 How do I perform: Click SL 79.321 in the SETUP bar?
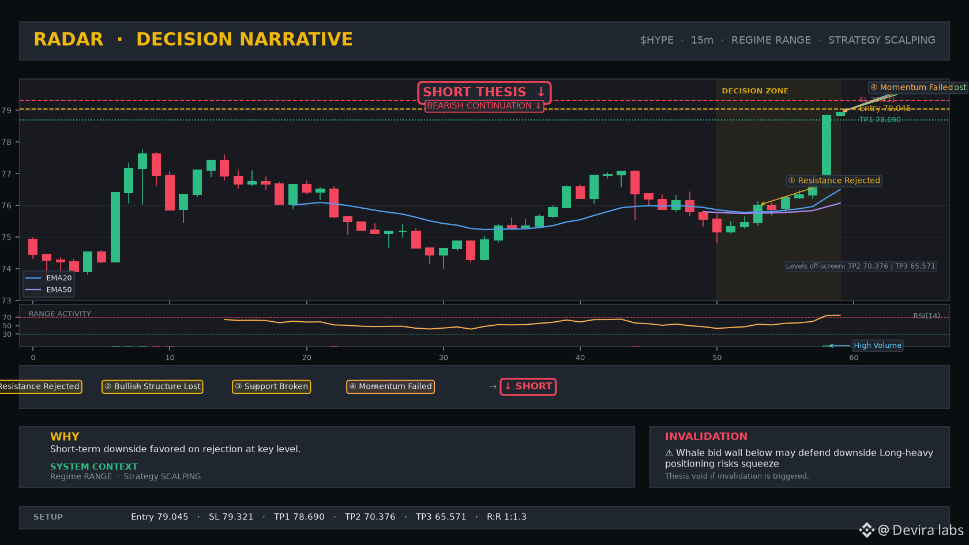click(x=231, y=517)
